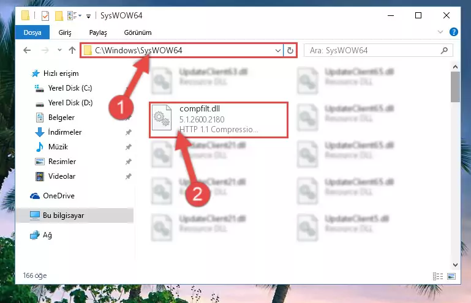Customize Quick Access Toolbar dropdown
Viewport: 471px width, 303px height.
[88, 16]
